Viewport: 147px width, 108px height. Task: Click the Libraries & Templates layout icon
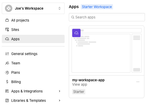point(7,100)
